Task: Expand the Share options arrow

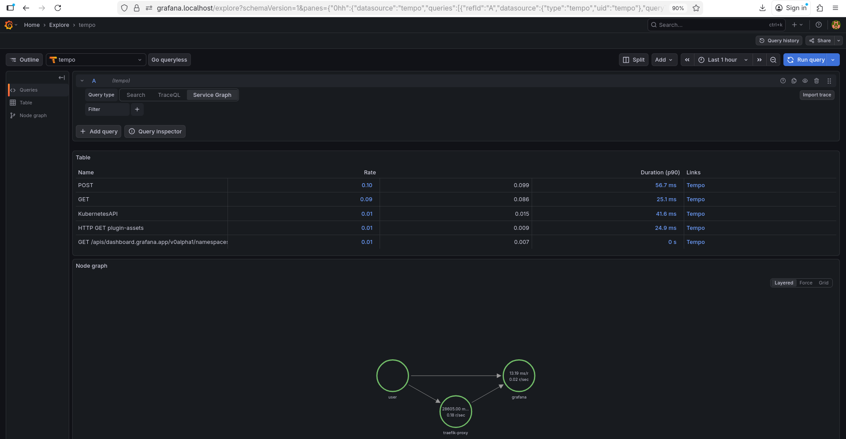Action: click(x=839, y=41)
